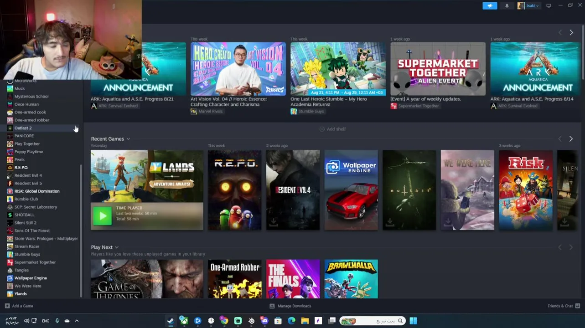Select SCP: Secret Laboratory in library
The width and height of the screenshot is (585, 328).
coord(36,207)
